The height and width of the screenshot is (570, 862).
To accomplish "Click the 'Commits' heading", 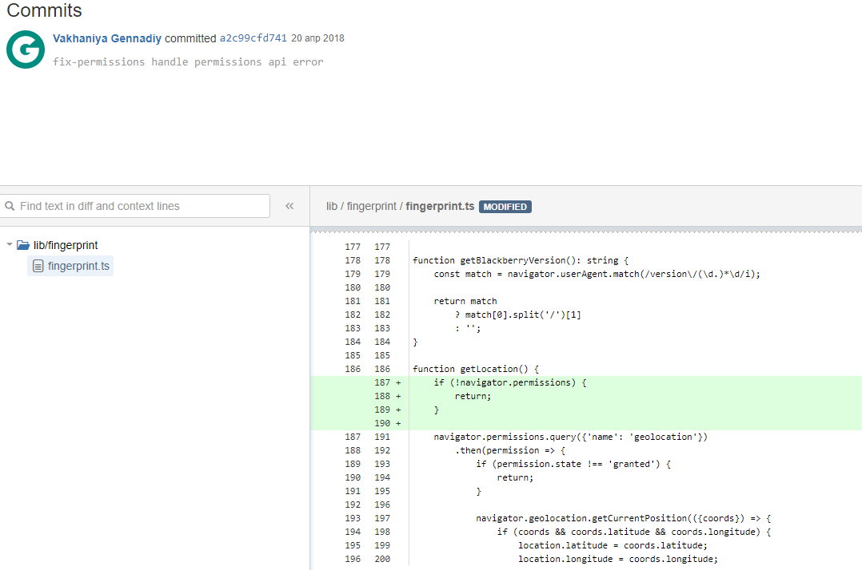I will coord(44,10).
